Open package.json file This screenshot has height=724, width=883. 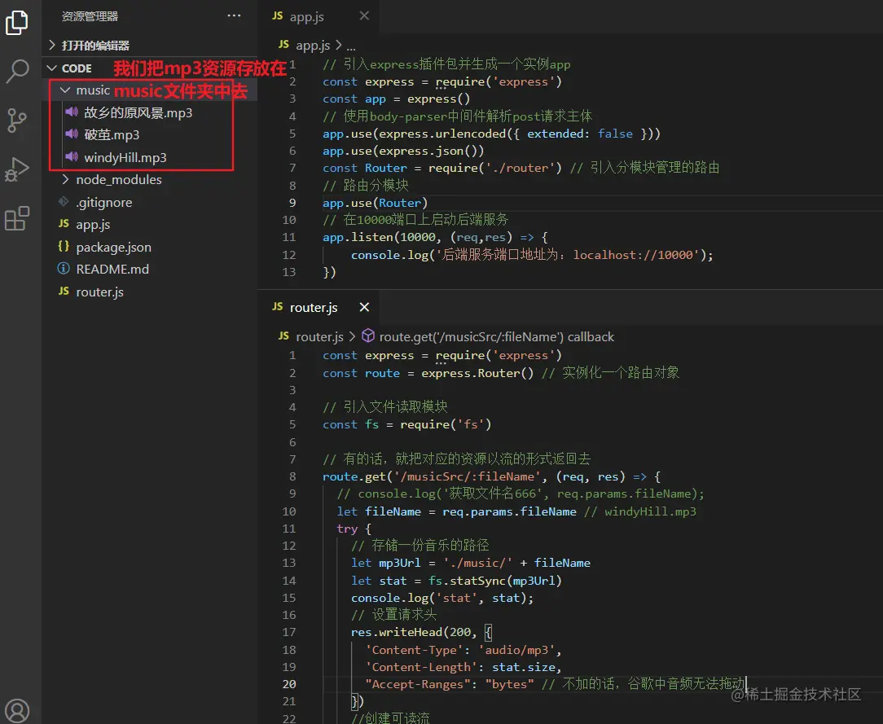(x=114, y=247)
